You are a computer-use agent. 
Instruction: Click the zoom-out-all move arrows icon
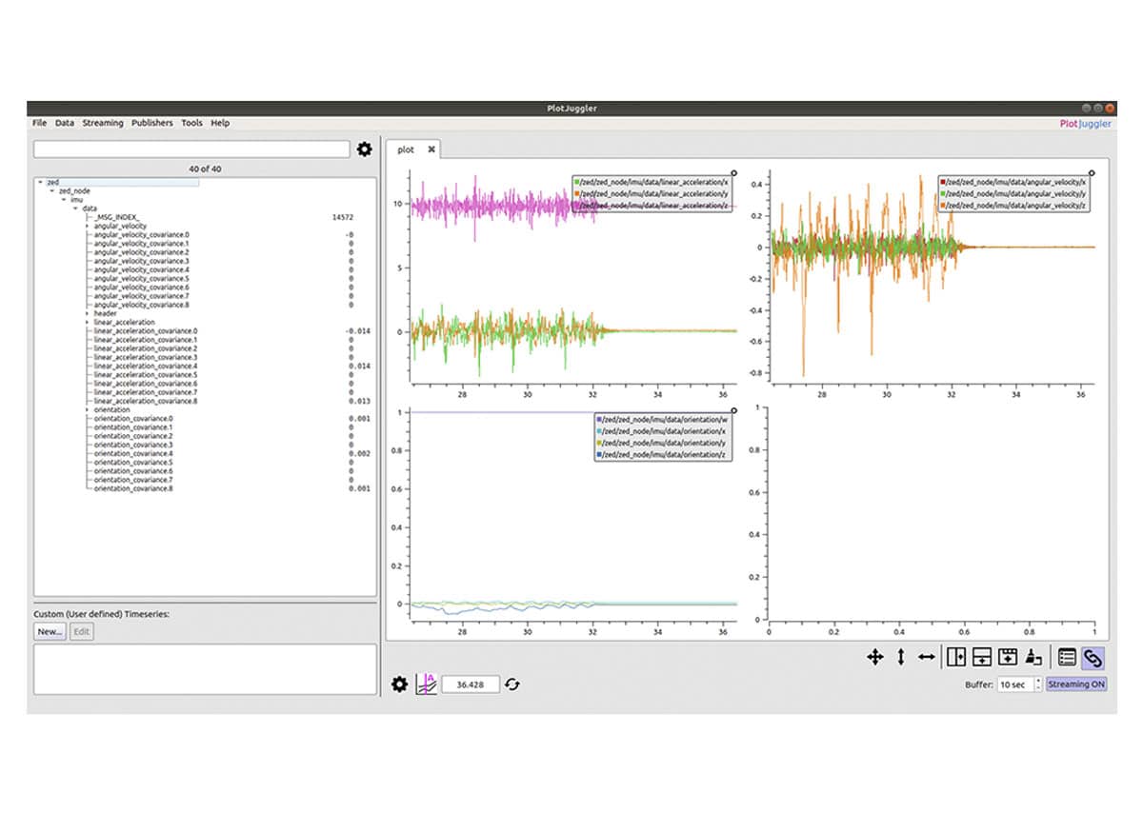[874, 657]
